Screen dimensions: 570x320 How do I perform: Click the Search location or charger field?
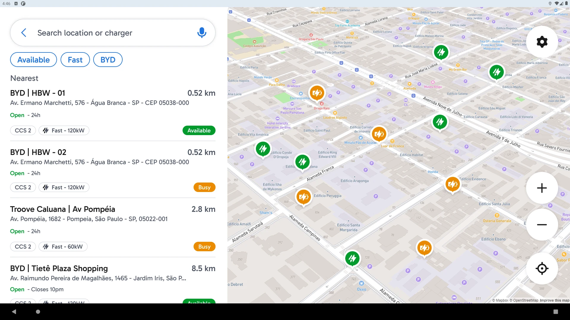click(113, 33)
